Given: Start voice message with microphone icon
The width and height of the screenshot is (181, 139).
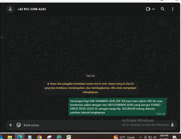Looking at the screenshot, I should click(x=172, y=125).
